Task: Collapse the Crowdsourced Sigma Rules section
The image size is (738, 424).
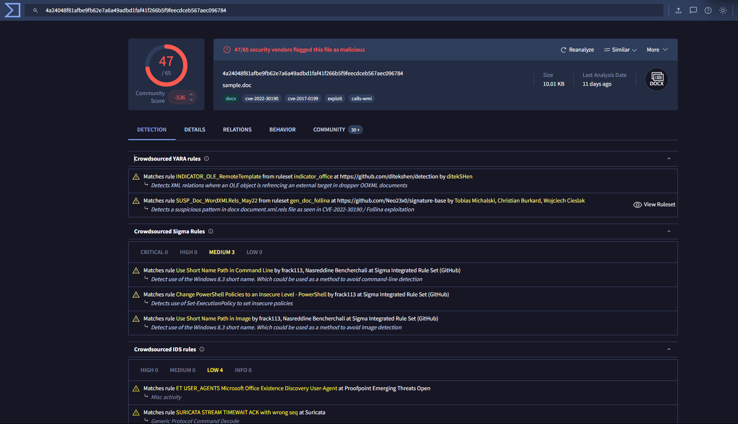Action: pos(669,232)
